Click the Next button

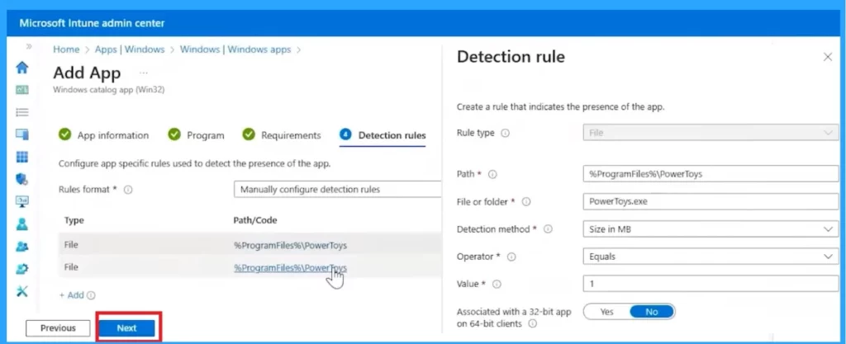point(126,328)
